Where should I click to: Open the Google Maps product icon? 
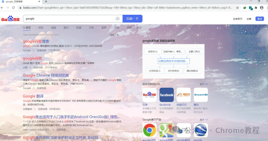[167, 130]
